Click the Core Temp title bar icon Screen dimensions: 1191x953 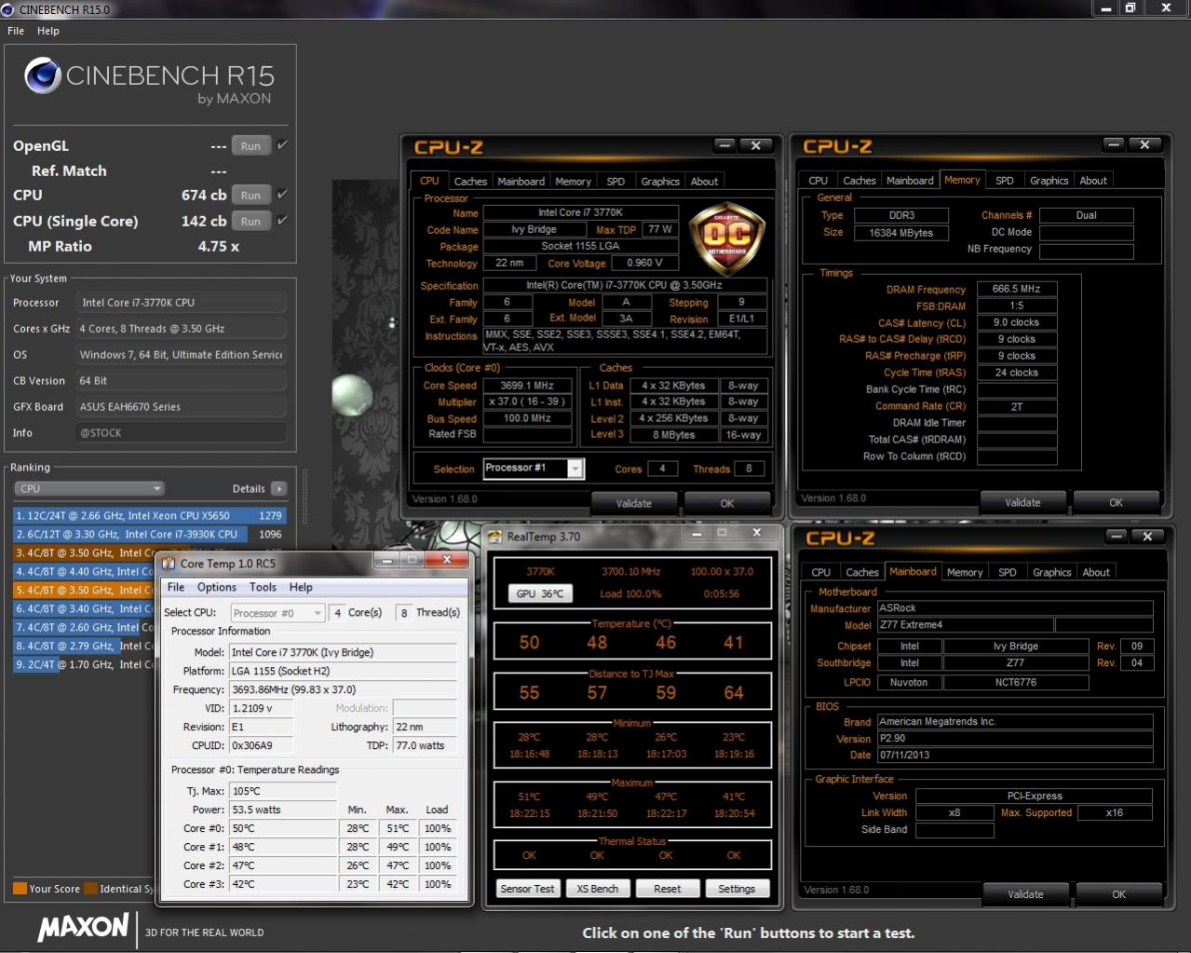pos(169,563)
